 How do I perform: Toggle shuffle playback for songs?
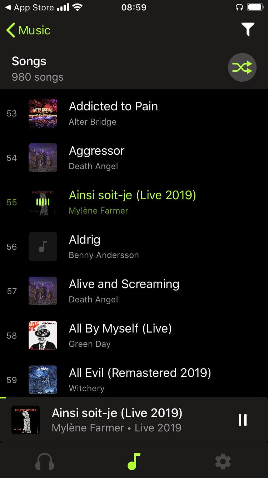coord(242,67)
